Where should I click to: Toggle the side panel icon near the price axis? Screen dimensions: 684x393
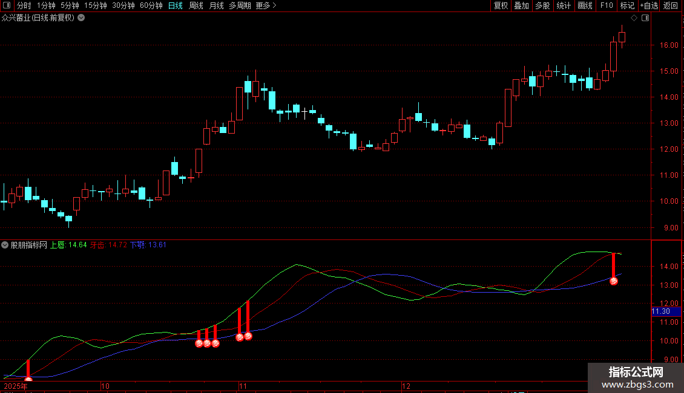[x=645, y=18]
